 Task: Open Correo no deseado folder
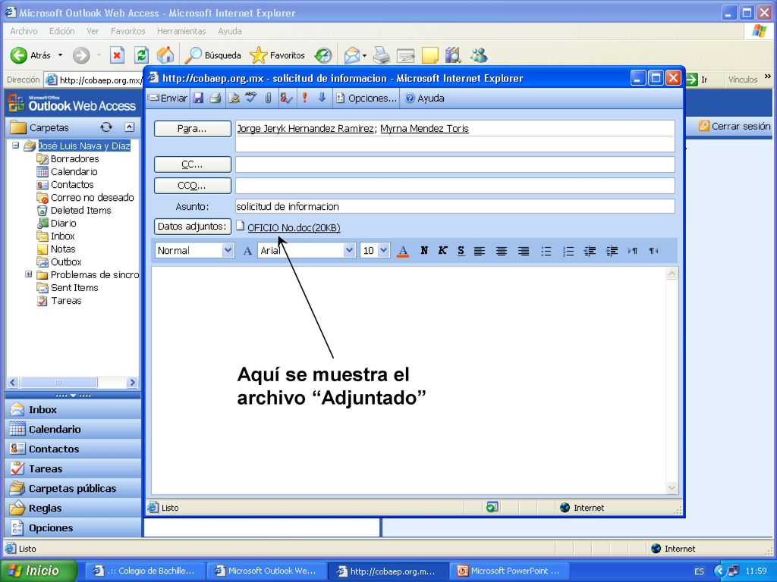pyautogui.click(x=92, y=198)
